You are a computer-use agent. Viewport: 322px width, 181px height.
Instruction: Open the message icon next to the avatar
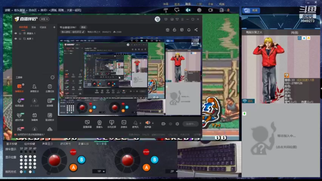[166, 19]
